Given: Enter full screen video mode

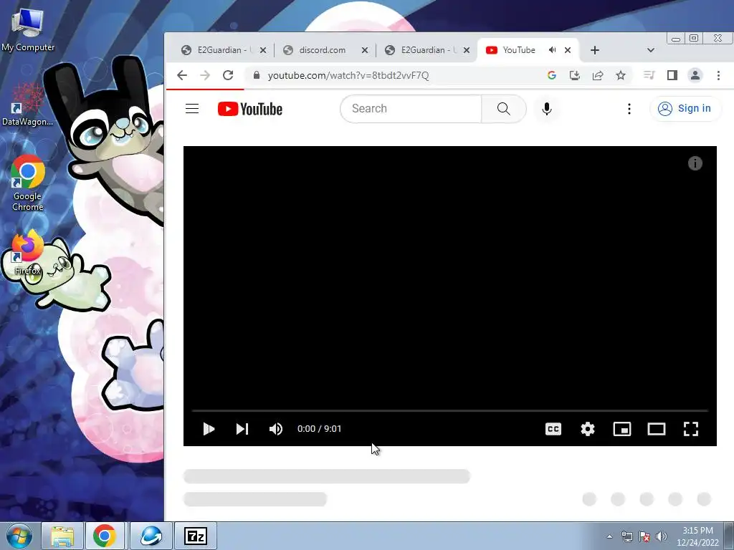Looking at the screenshot, I should tap(691, 429).
